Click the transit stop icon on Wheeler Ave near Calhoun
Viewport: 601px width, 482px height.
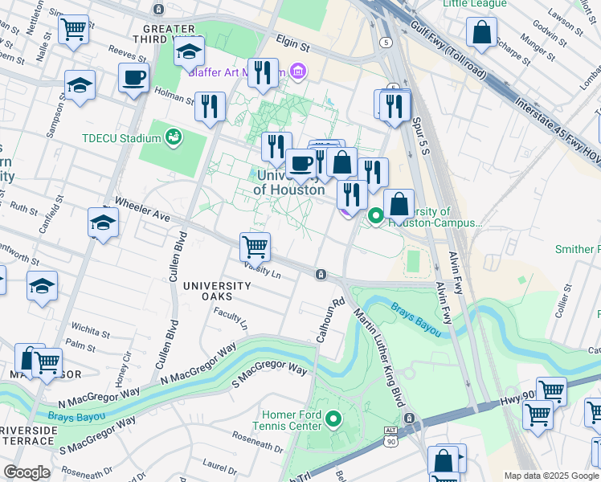(321, 274)
